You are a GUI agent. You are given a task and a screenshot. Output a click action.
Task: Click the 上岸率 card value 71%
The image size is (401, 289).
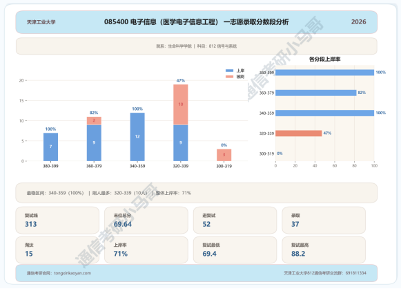[121, 254]
